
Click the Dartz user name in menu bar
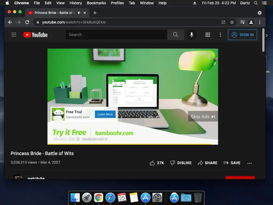pos(245,3)
